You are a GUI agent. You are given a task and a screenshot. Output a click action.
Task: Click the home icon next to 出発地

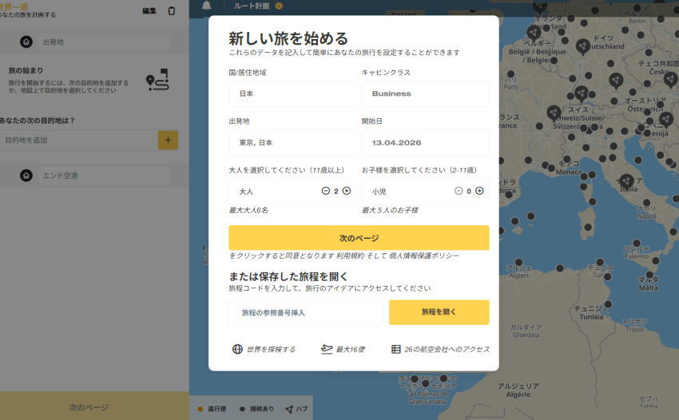click(26, 42)
